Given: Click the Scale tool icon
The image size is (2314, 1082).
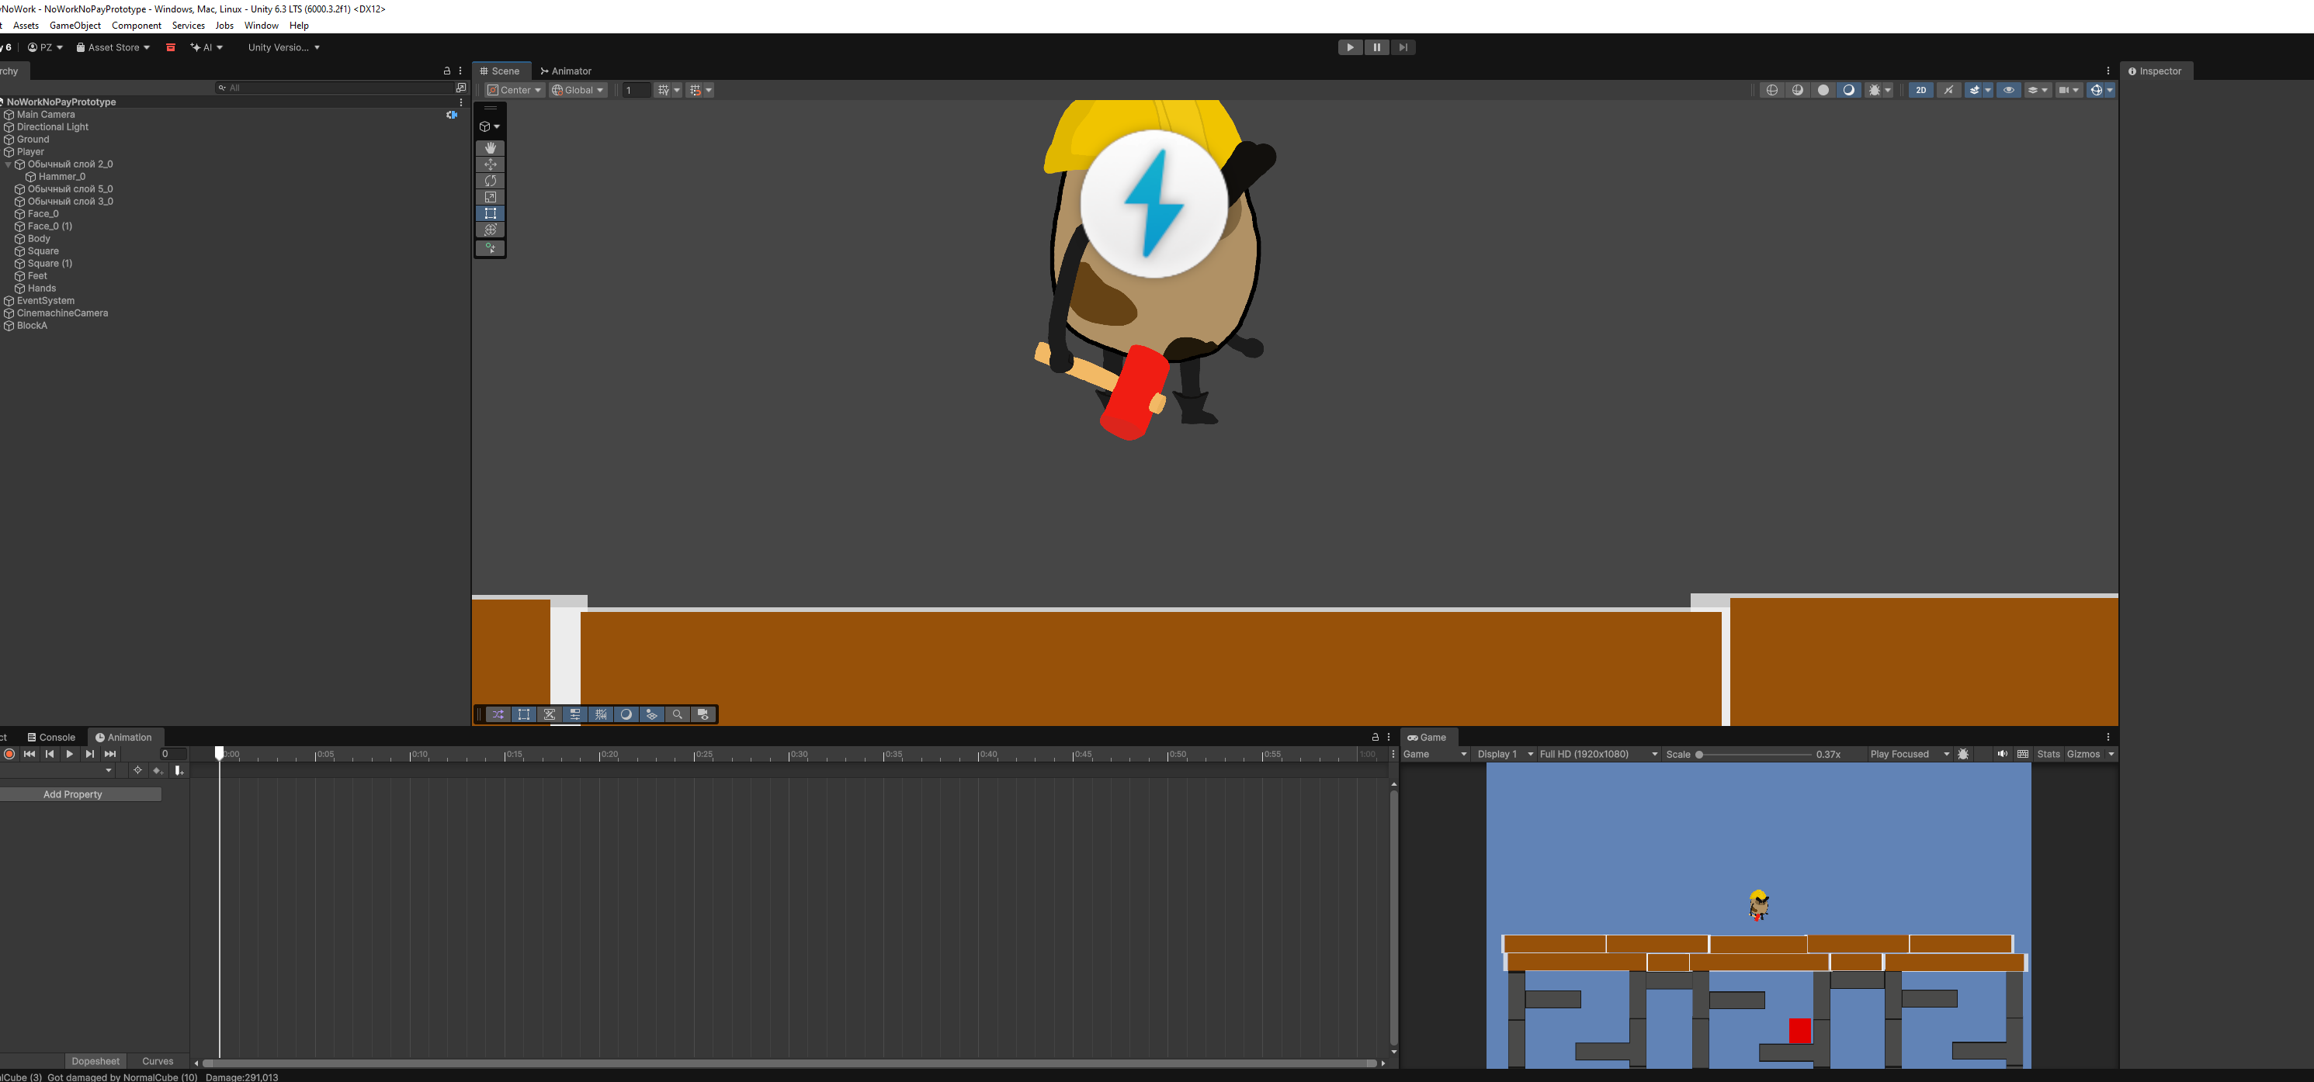Looking at the screenshot, I should [x=491, y=198].
